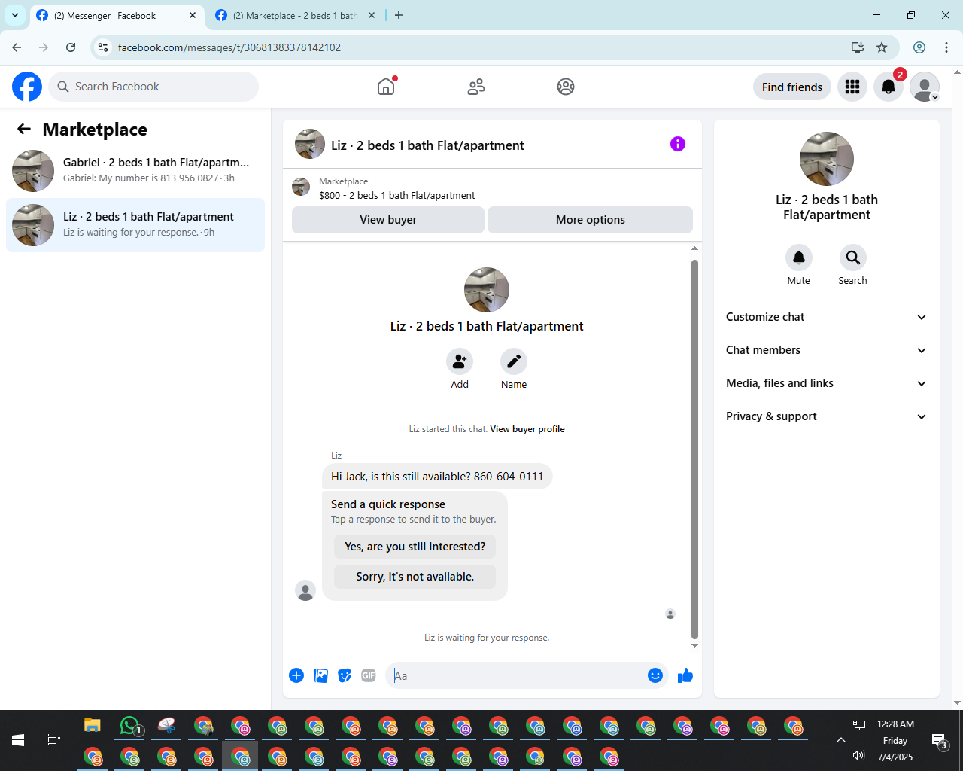Open the notifications bell in the Facebook header
This screenshot has height=771, width=963.
pos(889,87)
